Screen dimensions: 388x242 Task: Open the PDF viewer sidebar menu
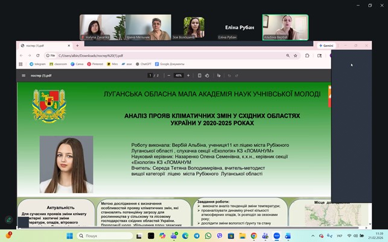[24, 75]
